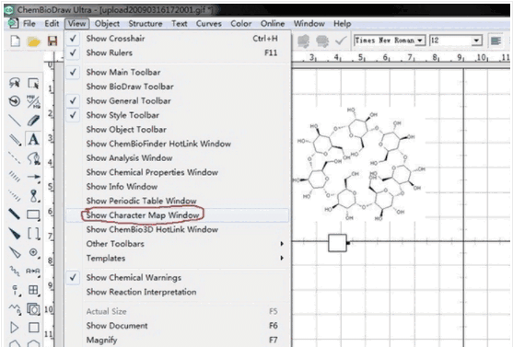Choose Show Chemical Properties Window
513x347 pixels.
tap(178, 172)
